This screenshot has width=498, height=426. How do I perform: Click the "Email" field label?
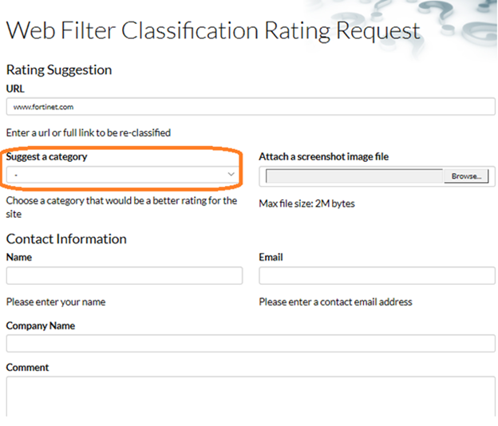(x=271, y=258)
